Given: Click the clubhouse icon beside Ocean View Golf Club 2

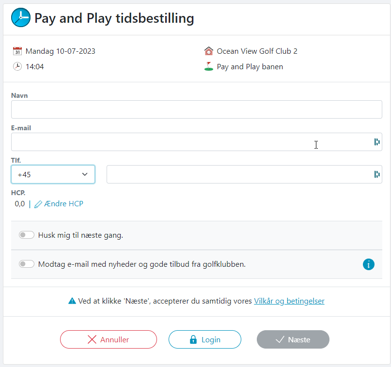Looking at the screenshot, I should tap(209, 51).
